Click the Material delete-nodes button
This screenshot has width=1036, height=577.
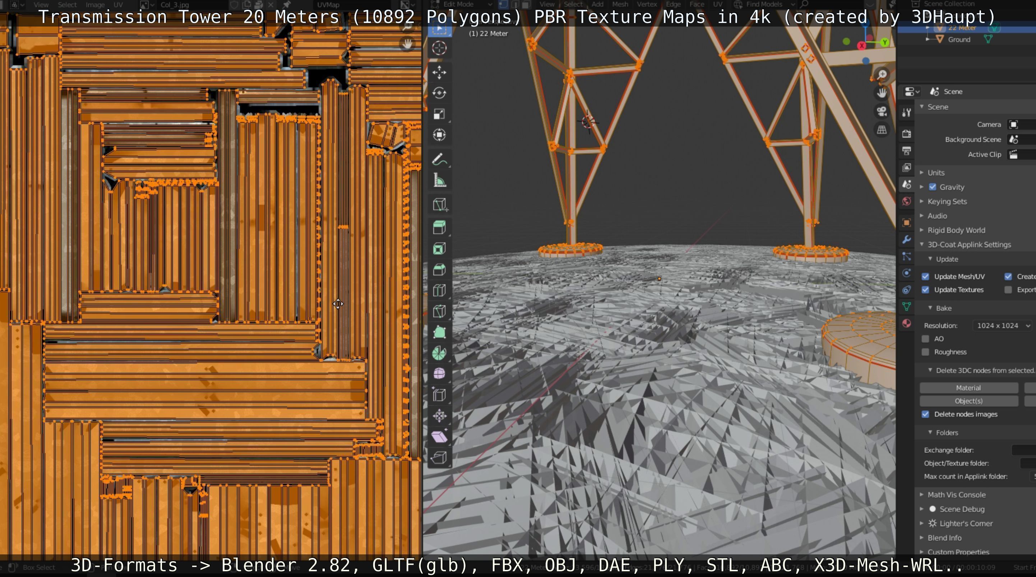(968, 388)
